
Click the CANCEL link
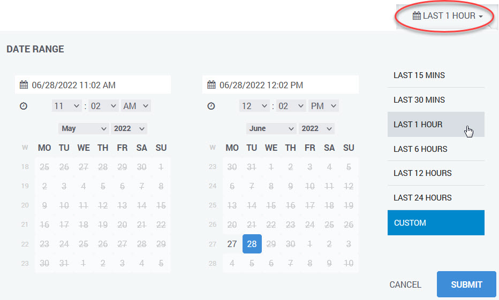405,284
